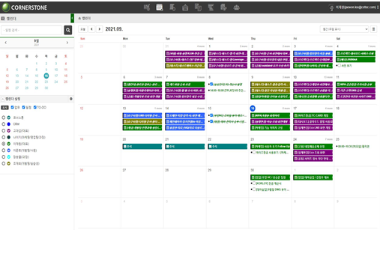Screen dimensions: 380x280
Task: Click the CORNERSTONE logo
Action: coord(25,7)
